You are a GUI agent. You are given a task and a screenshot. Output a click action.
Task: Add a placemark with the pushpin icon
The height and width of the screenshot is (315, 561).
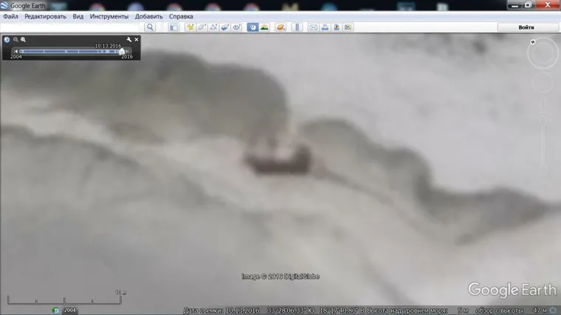tap(190, 27)
